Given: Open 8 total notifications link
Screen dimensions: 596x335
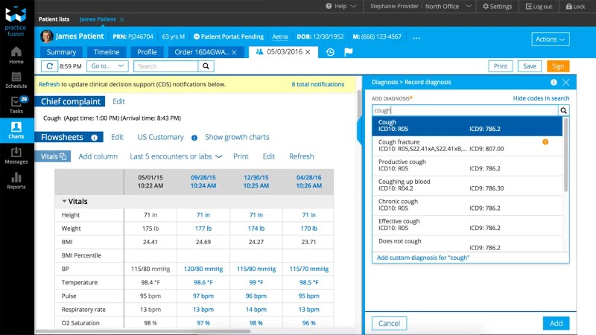Looking at the screenshot, I should [318, 84].
